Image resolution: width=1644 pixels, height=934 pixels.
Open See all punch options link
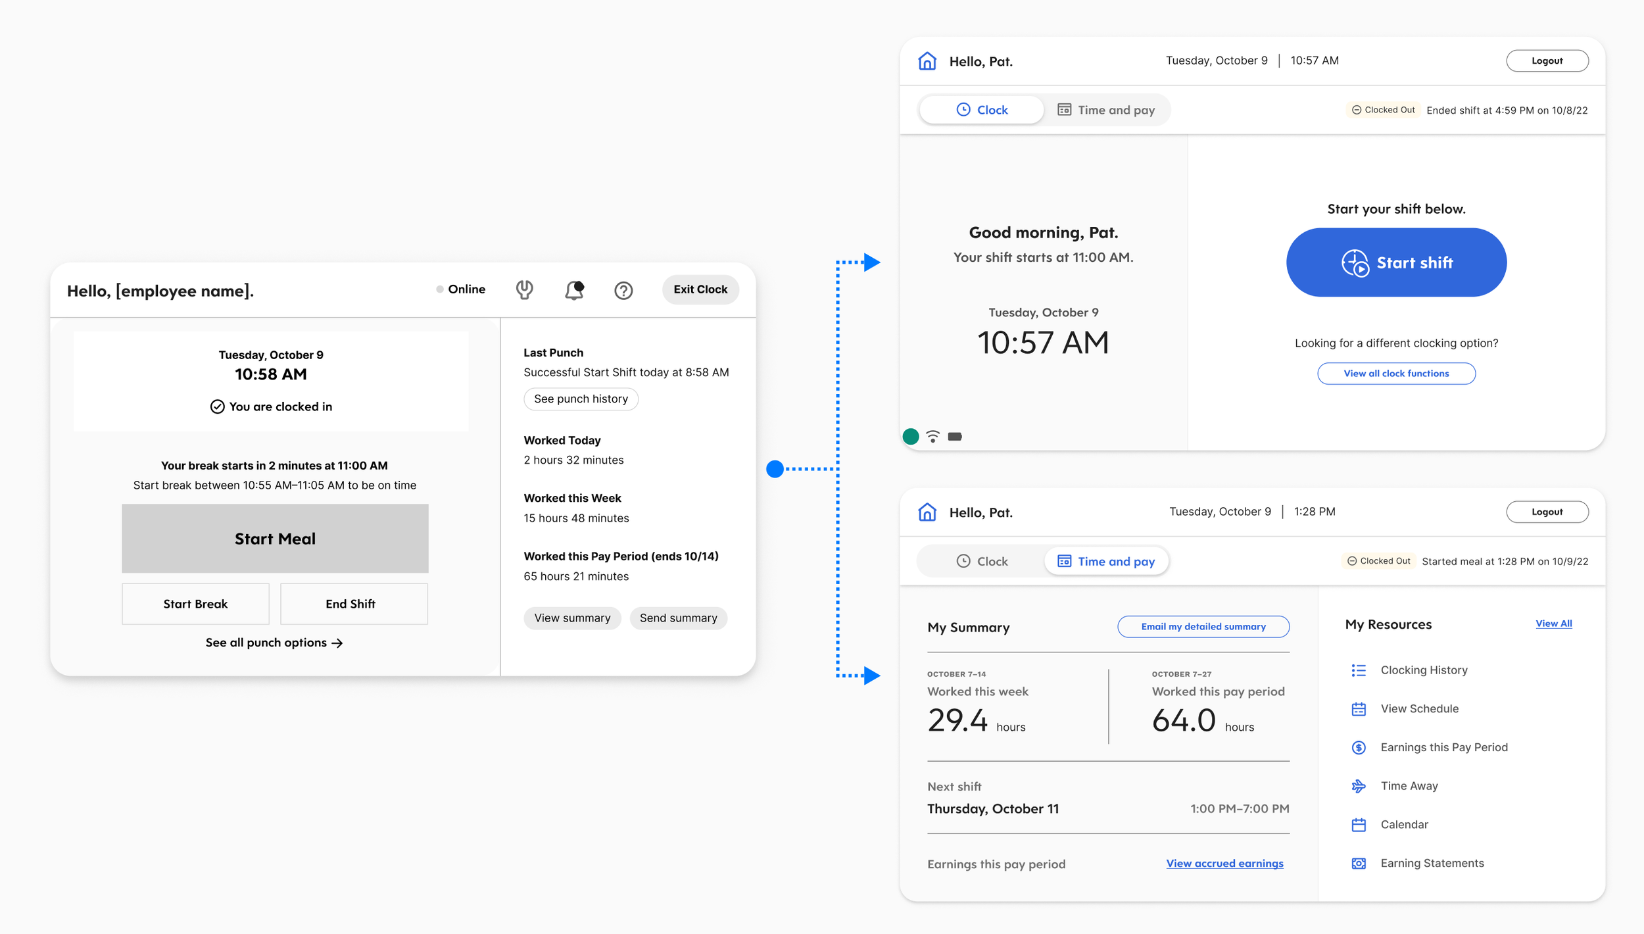[274, 643]
